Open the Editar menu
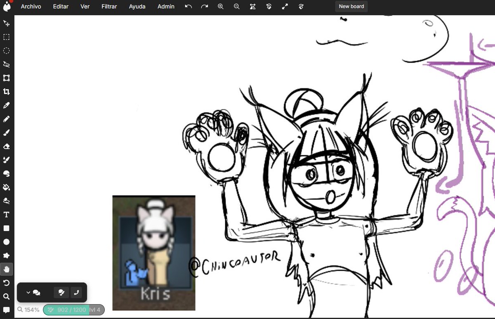 [61, 7]
